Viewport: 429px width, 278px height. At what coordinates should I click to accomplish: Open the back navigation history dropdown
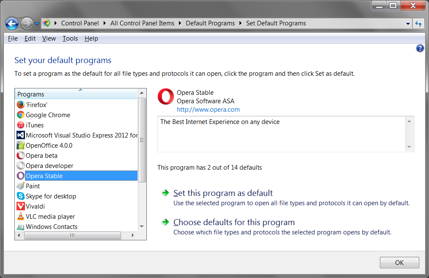tap(37, 23)
